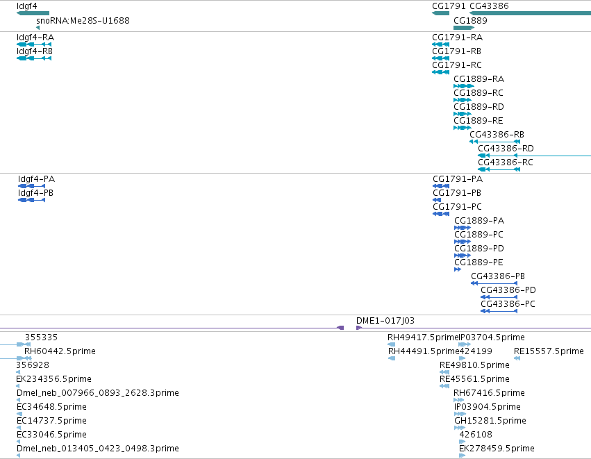Click EST IP03904.5prime
This screenshot has width=591, height=459.
(488, 408)
